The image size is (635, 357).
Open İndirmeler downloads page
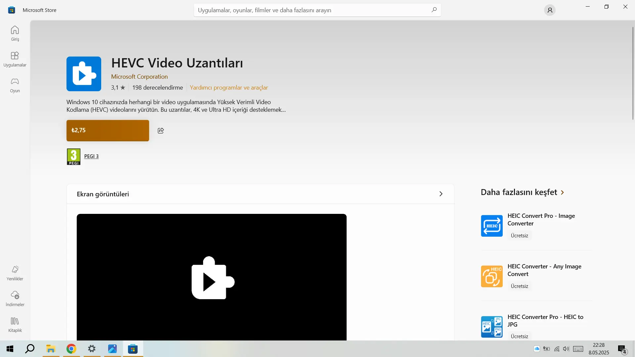click(x=15, y=299)
